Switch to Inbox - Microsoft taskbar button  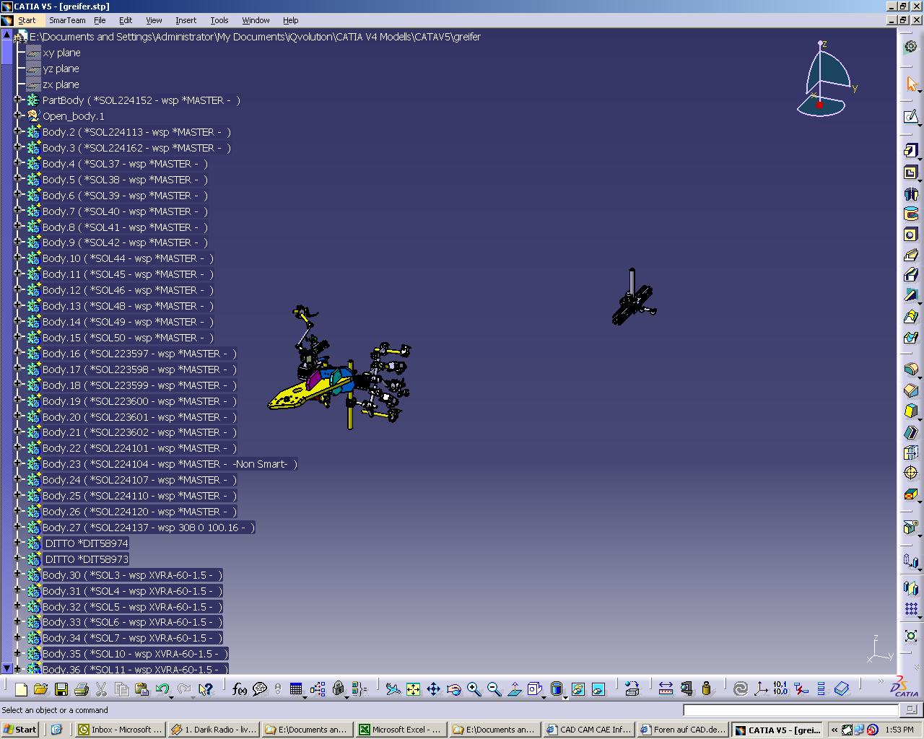tap(121, 729)
